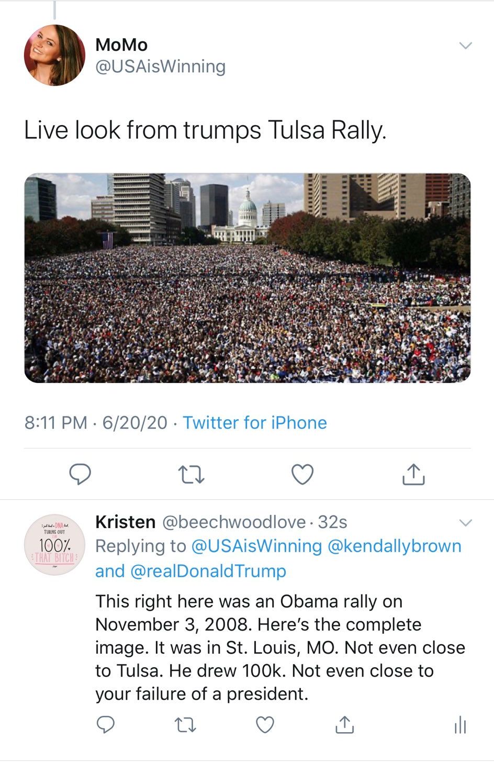This screenshot has height=763, width=494.
Task: Share MoMo's tweet via share icon
Action: [x=413, y=474]
